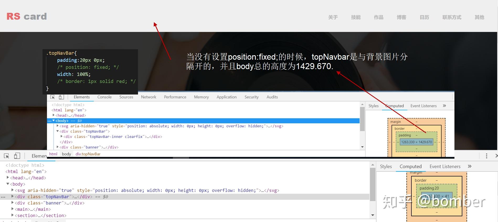Image resolution: width=498 pixels, height=222 pixels.
Task: Open Event Listeners tab in lower DevTools
Action: (x=445, y=167)
